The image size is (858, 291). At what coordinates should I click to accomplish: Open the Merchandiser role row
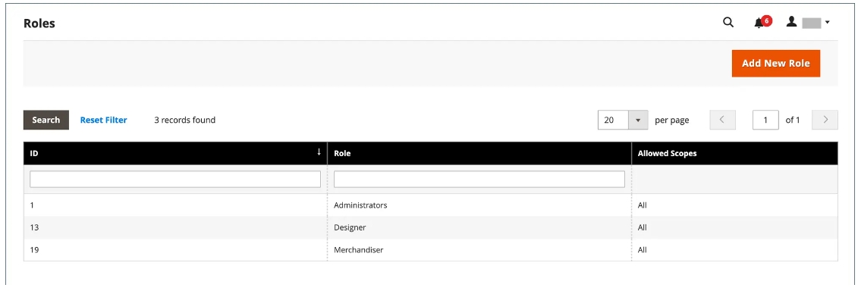point(431,249)
